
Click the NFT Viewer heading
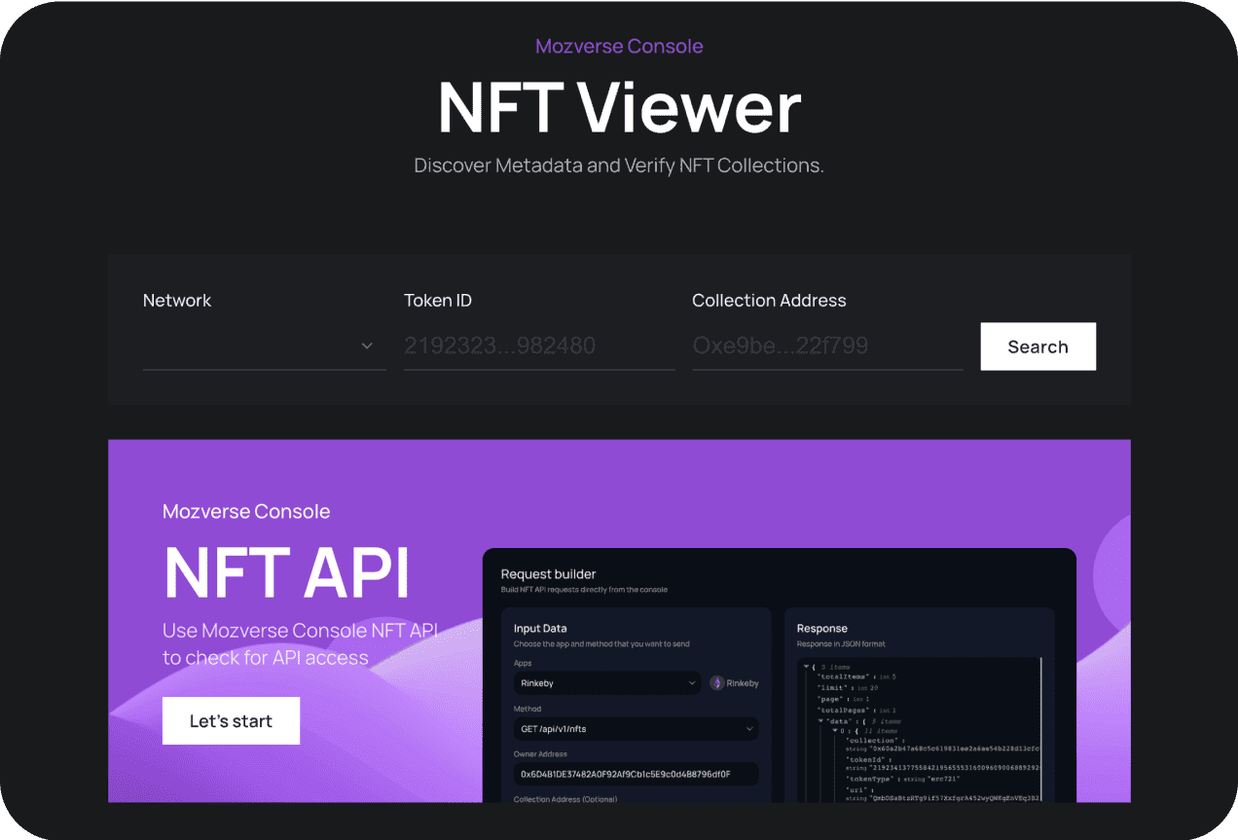click(x=619, y=107)
